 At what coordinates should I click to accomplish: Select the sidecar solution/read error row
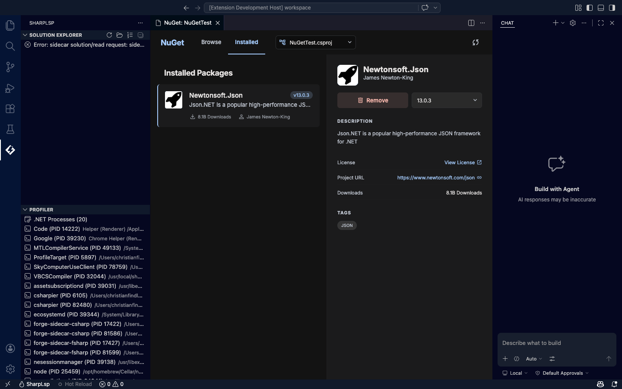pyautogui.click(x=85, y=45)
